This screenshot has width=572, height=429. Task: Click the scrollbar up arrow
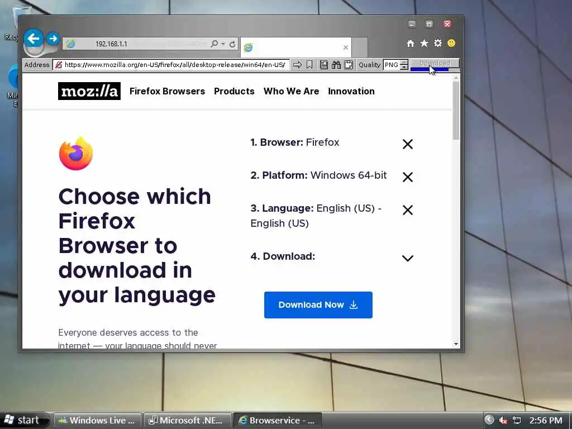[x=456, y=78]
